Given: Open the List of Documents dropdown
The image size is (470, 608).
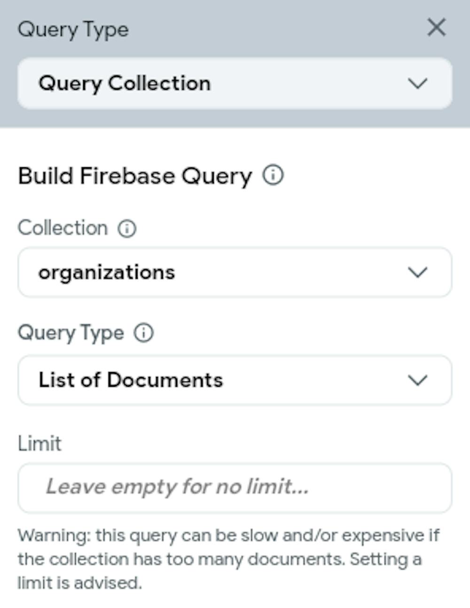Looking at the screenshot, I should click(x=235, y=380).
